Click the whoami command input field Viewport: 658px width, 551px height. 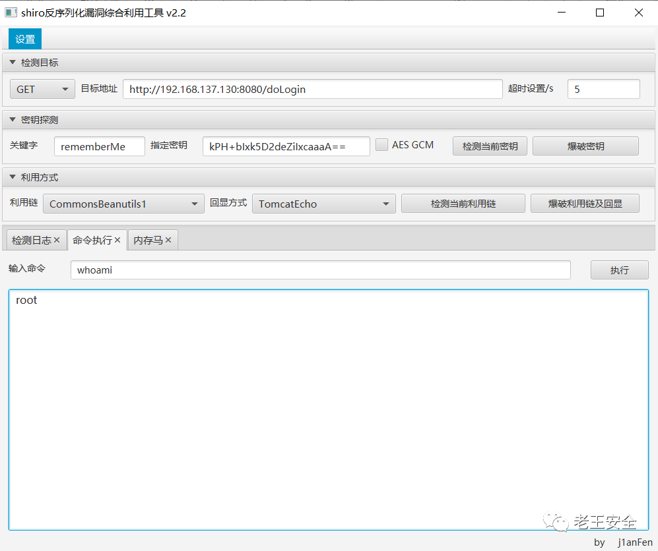(x=321, y=270)
